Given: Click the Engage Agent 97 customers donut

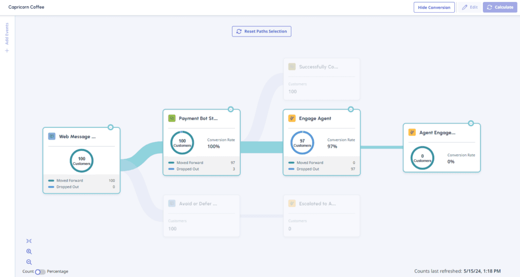Looking at the screenshot, I should [302, 143].
